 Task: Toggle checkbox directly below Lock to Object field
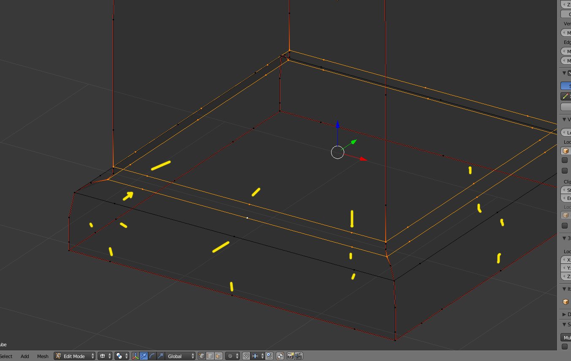[x=565, y=160]
